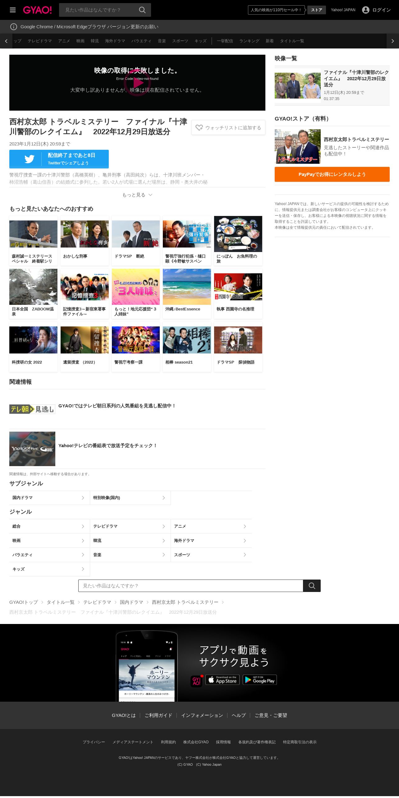Open sidebar 西村京太郎トラベルミステリー store thumbnail

298,146
